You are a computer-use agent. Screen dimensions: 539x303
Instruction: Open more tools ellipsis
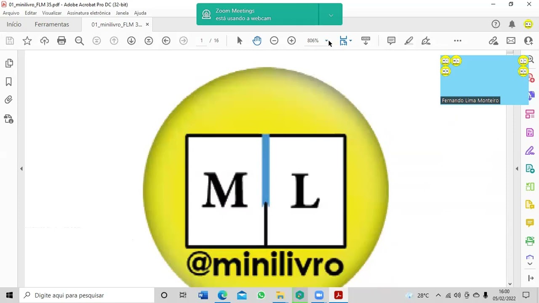click(x=458, y=41)
